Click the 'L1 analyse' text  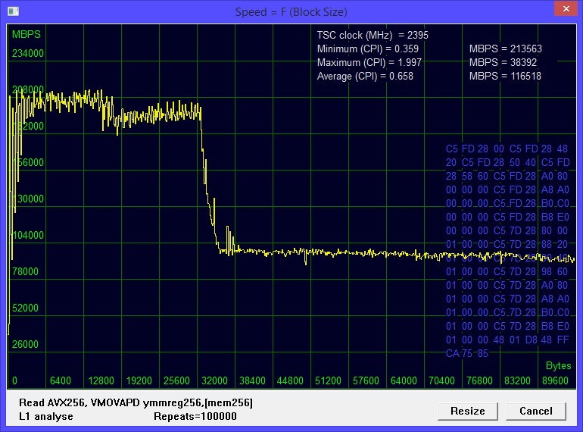[x=46, y=417]
